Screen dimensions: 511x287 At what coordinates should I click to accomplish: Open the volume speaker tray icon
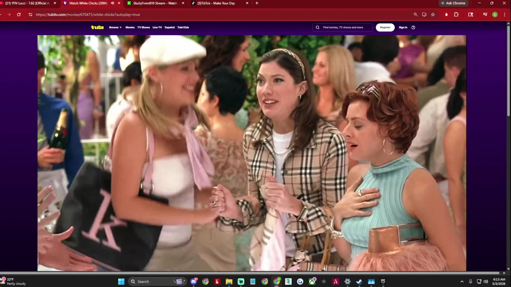coord(485,281)
